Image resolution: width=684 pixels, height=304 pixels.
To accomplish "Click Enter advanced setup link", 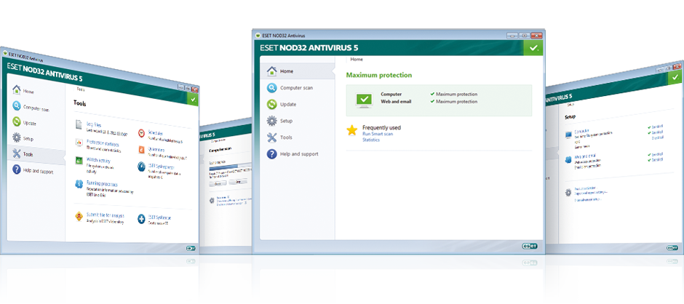I will click(589, 199).
